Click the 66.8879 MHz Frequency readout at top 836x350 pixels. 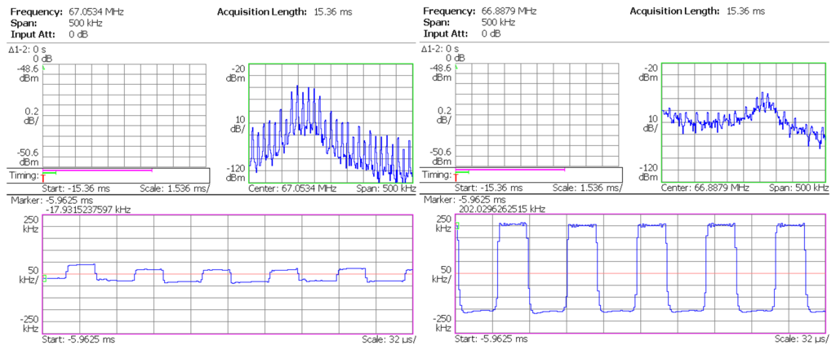(508, 11)
